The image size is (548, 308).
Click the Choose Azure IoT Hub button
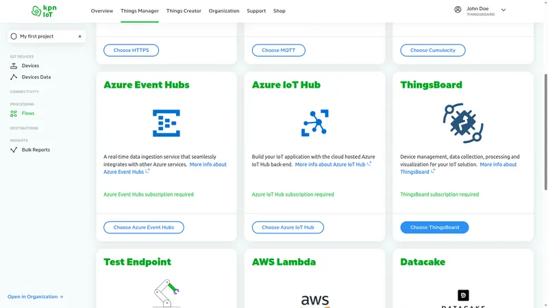pyautogui.click(x=288, y=227)
